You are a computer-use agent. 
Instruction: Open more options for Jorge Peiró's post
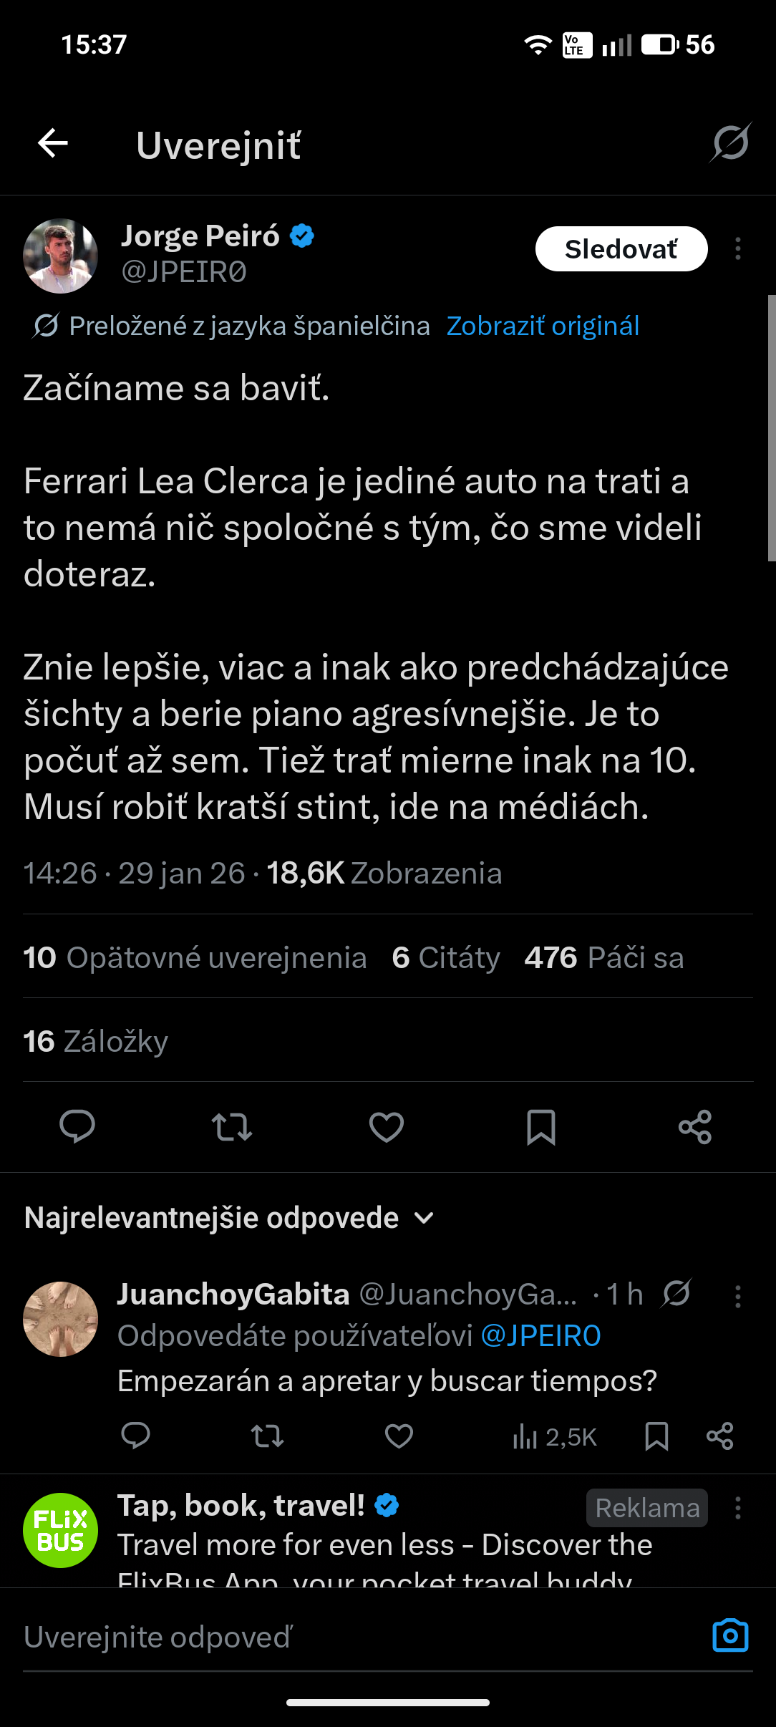(738, 249)
